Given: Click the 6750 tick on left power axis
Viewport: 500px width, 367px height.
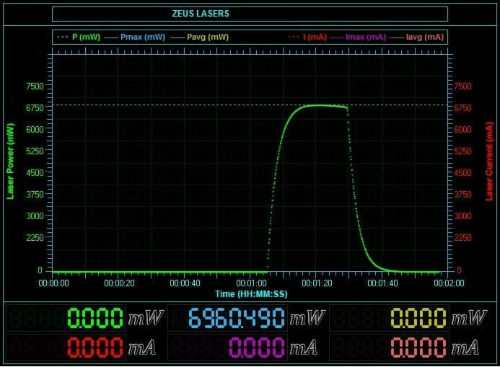Looking at the screenshot, I should (x=34, y=108).
